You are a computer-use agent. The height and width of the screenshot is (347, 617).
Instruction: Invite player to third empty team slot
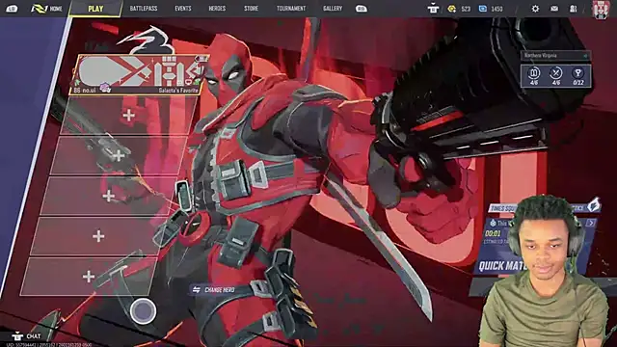tap(109, 196)
